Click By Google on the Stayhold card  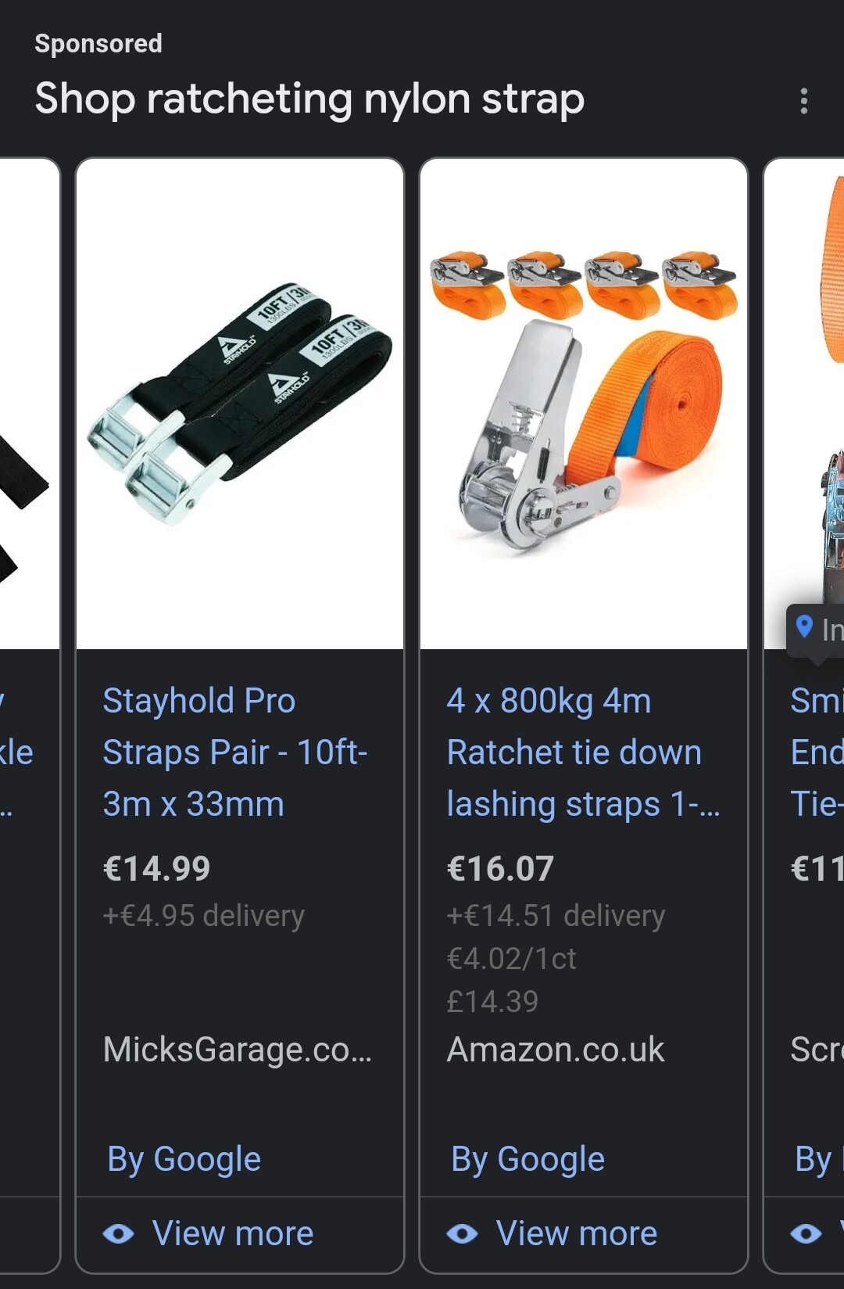coord(184,1160)
